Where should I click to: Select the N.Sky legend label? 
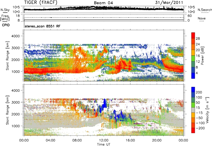[x=5, y=10]
